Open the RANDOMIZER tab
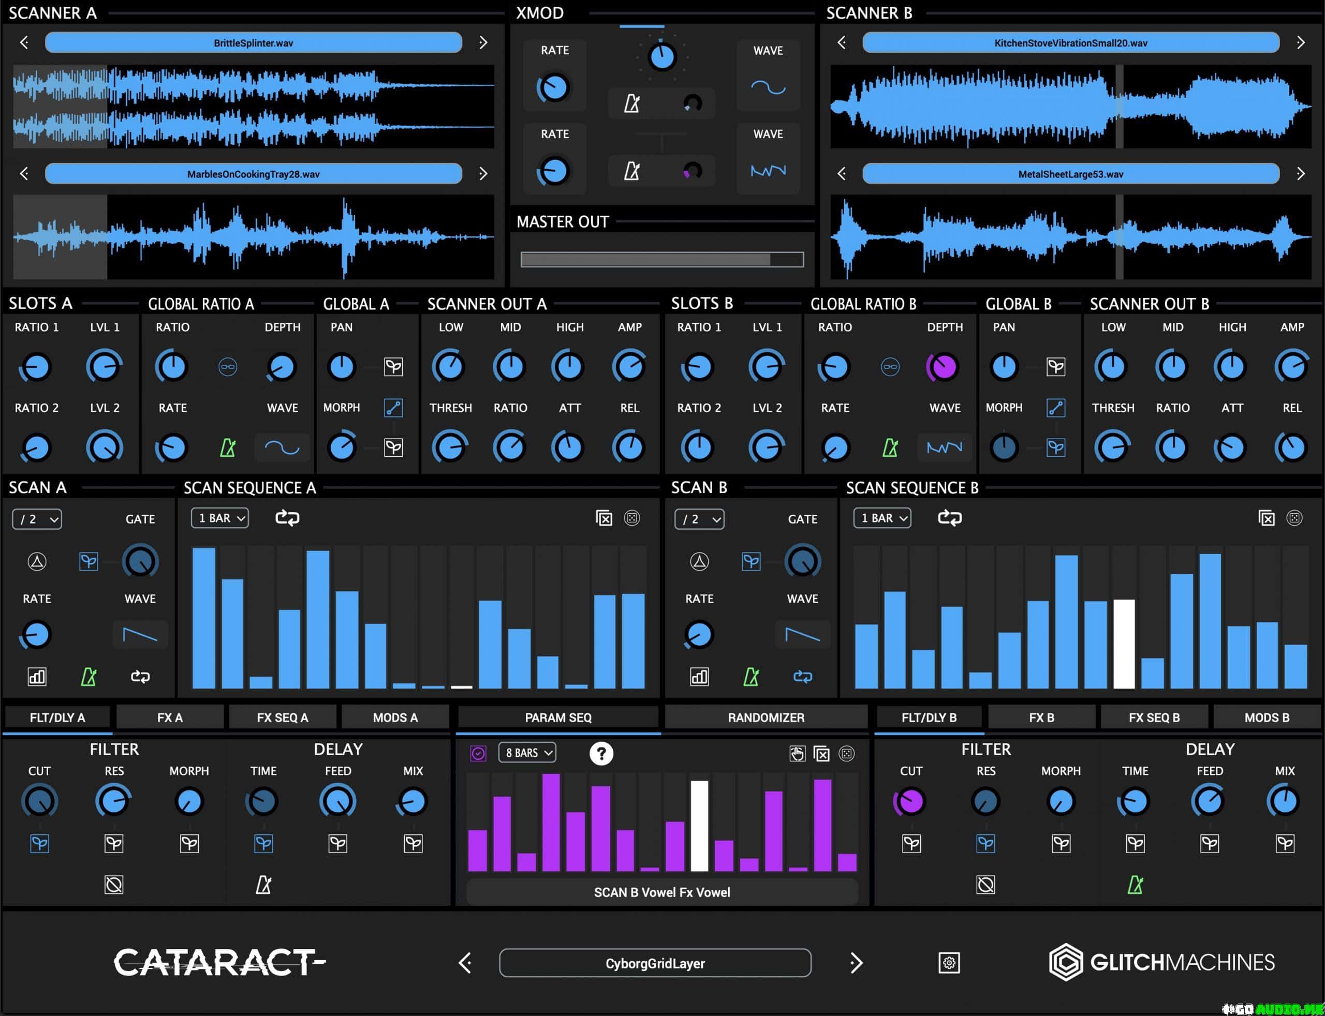 coord(766,718)
